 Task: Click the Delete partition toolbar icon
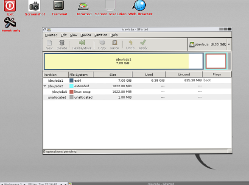pyautogui.click(x=62, y=43)
